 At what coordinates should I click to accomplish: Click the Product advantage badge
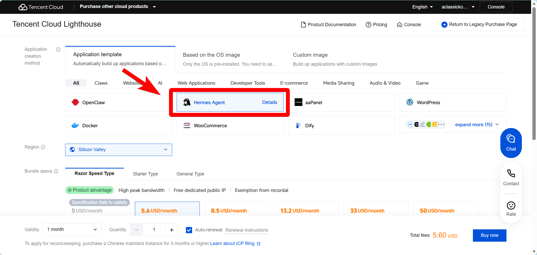point(89,190)
